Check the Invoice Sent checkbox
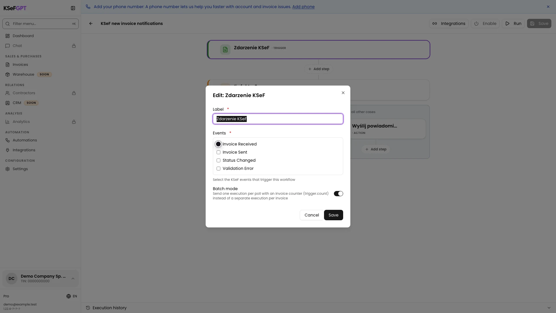The width and height of the screenshot is (556, 313). click(219, 152)
